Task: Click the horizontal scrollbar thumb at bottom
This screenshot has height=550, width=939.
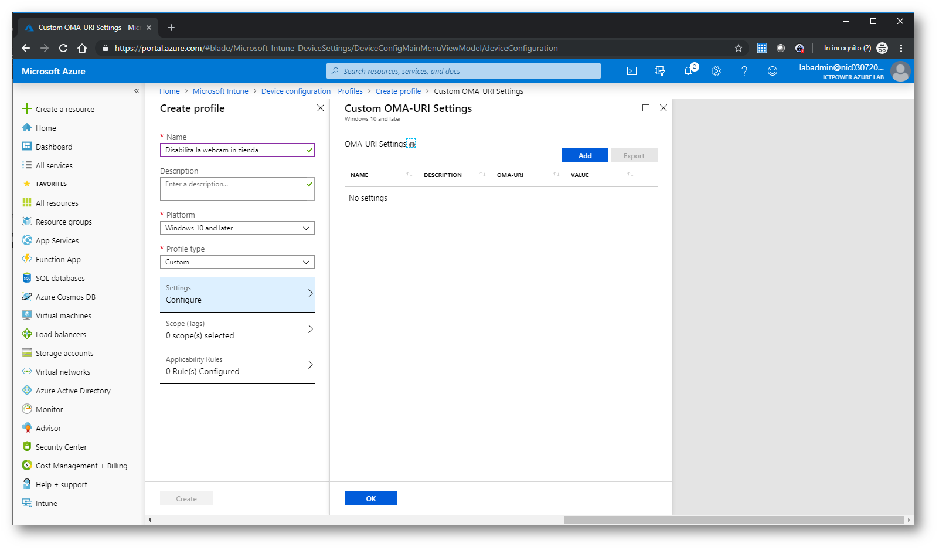Action: (x=733, y=520)
